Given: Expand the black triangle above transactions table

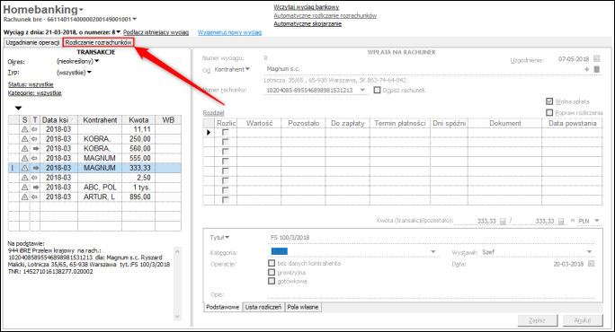Looking at the screenshot, I should coord(18,108).
